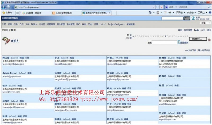Click the top 搜索 button beside logo
Image resolution: width=212 pixels, height=125 pixels.
click(x=187, y=18)
